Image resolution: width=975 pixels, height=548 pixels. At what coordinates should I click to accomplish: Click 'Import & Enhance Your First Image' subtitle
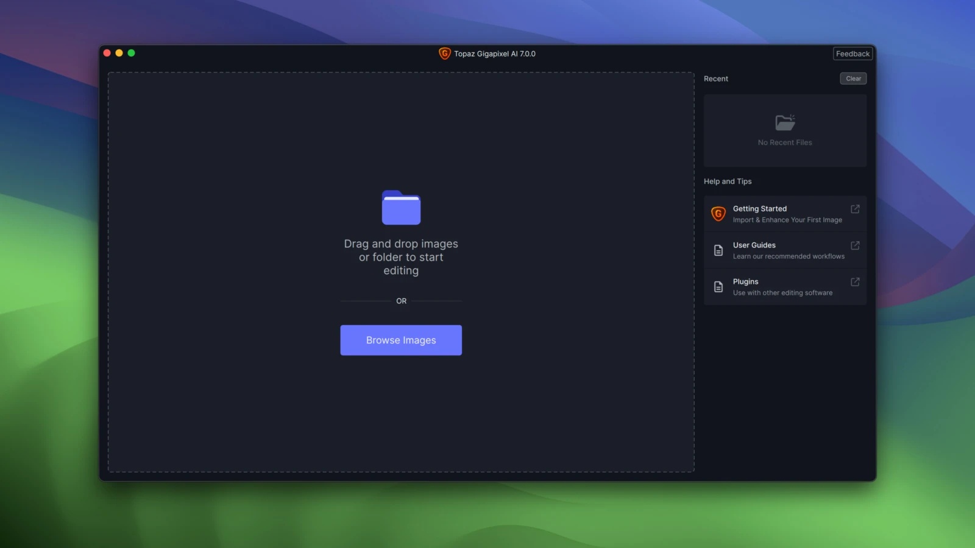787,220
